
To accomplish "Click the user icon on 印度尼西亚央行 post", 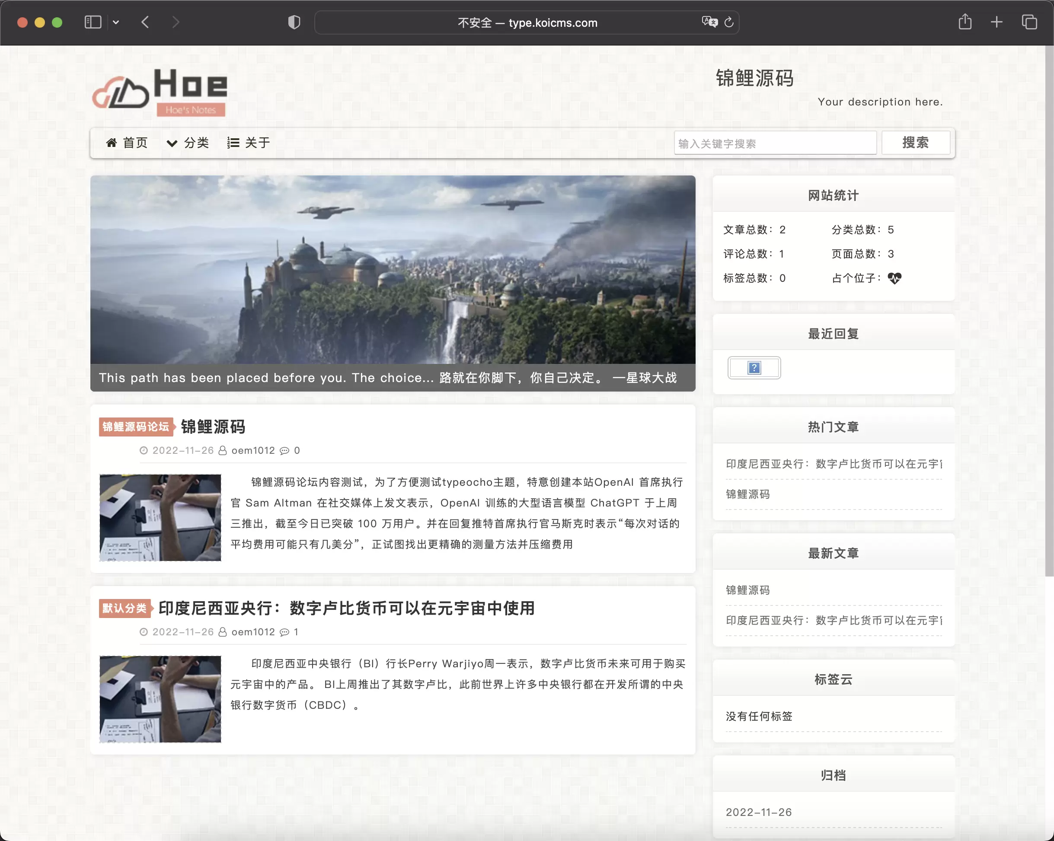I will 223,632.
